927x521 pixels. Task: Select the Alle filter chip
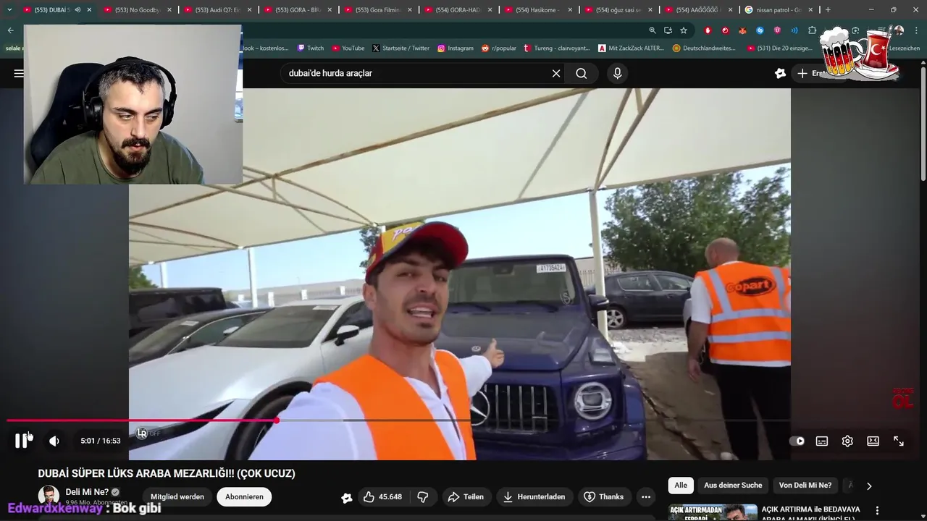681,486
